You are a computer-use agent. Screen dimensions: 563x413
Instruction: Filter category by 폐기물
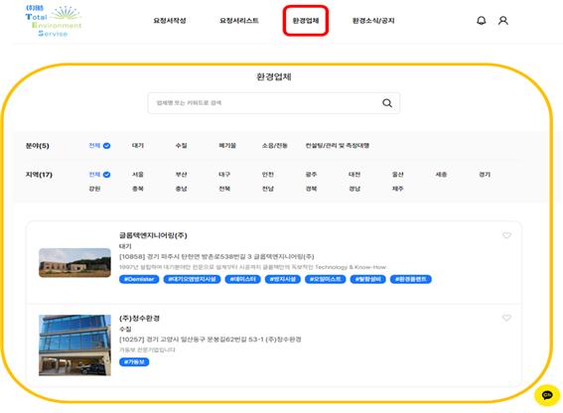point(227,146)
